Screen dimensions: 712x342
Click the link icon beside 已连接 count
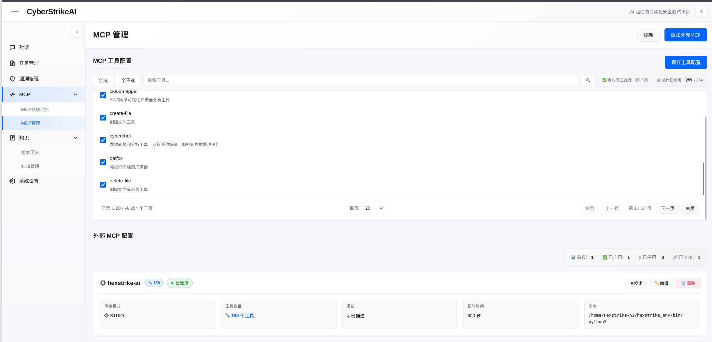[x=675, y=257]
